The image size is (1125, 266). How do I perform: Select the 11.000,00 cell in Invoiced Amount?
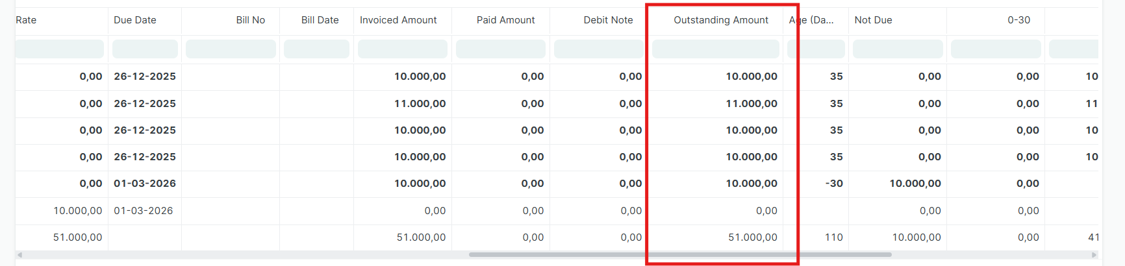(x=420, y=104)
